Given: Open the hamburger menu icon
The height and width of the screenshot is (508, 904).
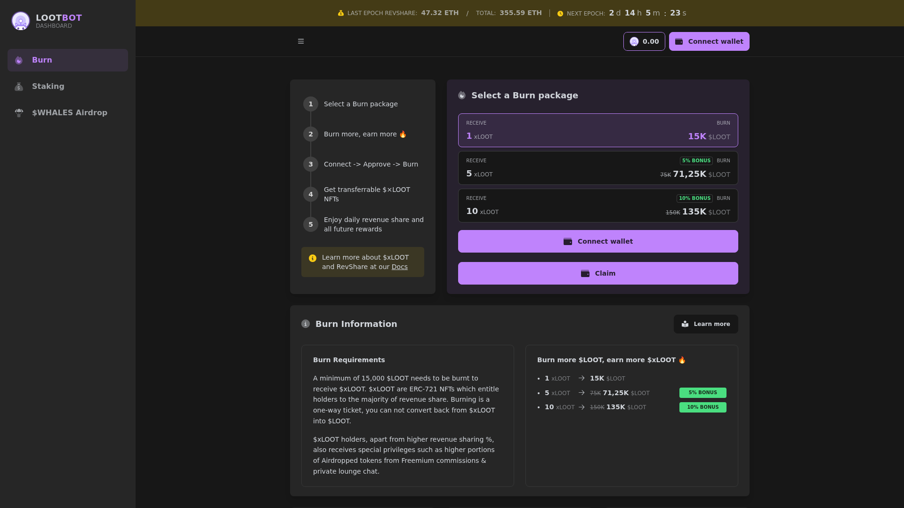Looking at the screenshot, I should point(301,41).
